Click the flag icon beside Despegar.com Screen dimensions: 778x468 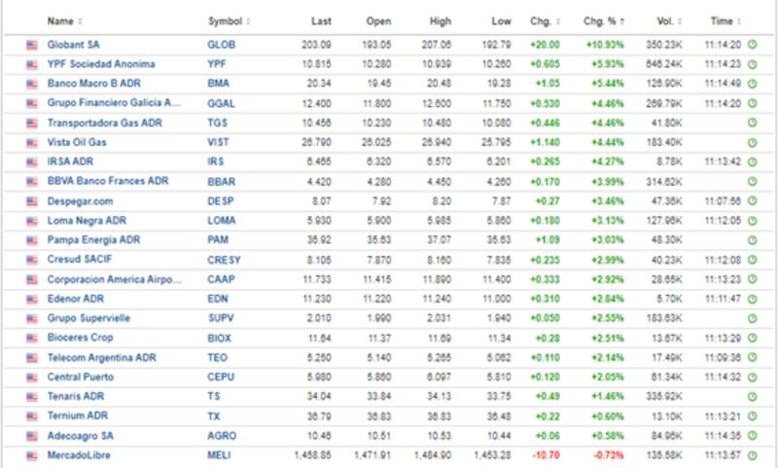point(31,201)
